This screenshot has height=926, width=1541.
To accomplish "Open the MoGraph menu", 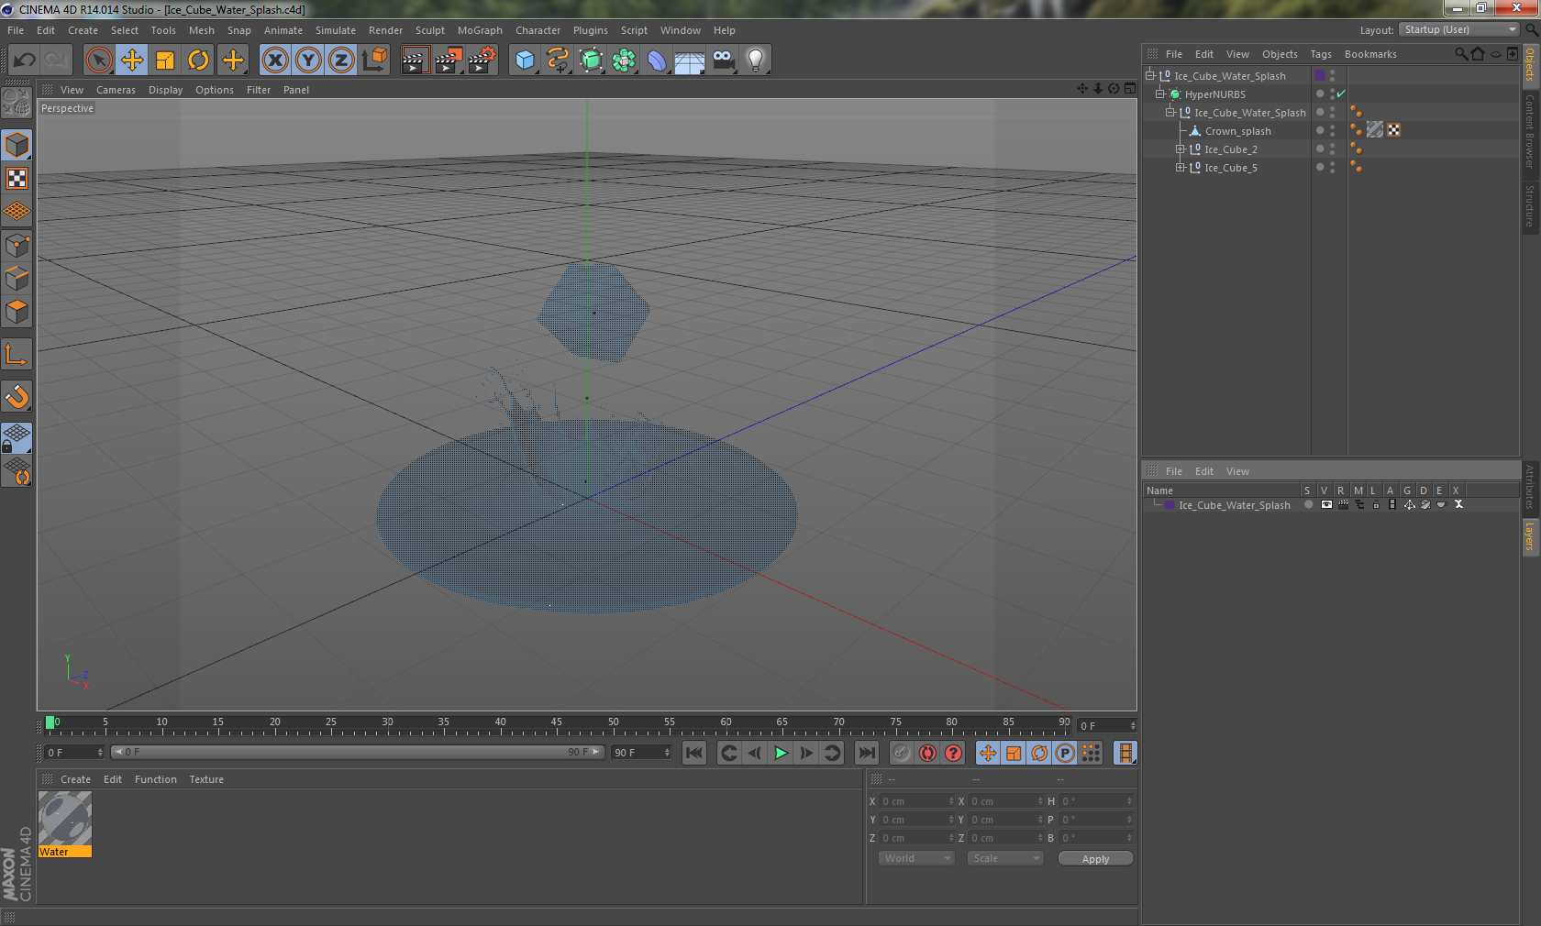I will tap(480, 30).
